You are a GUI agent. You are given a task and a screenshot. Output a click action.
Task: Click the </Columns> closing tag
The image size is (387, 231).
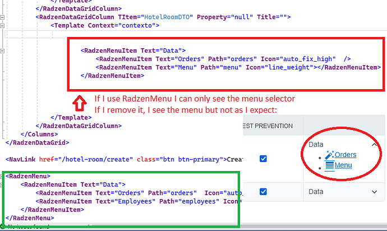(39, 134)
